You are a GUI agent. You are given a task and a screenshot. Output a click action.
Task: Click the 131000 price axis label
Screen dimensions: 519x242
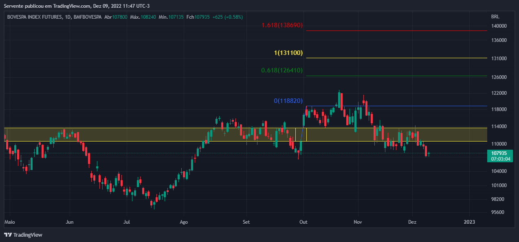pyautogui.click(x=499, y=59)
